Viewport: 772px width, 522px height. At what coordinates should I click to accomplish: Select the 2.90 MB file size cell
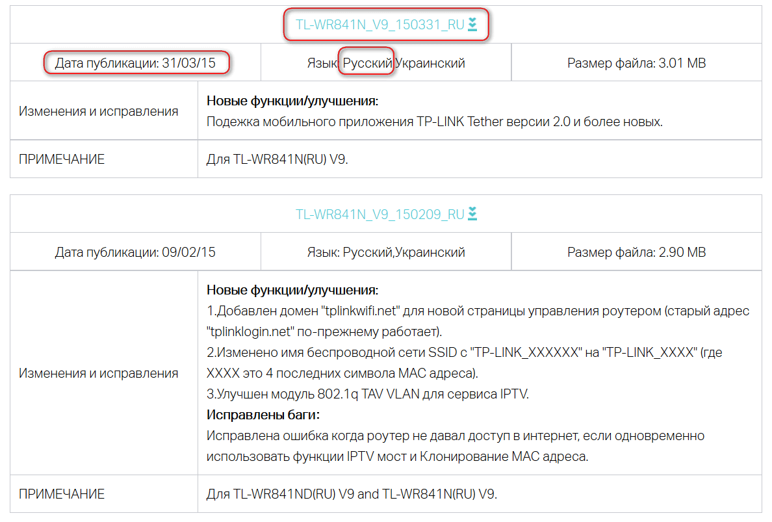(636, 252)
